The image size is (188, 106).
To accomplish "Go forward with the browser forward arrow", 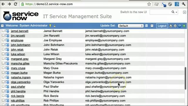I will [9, 4].
